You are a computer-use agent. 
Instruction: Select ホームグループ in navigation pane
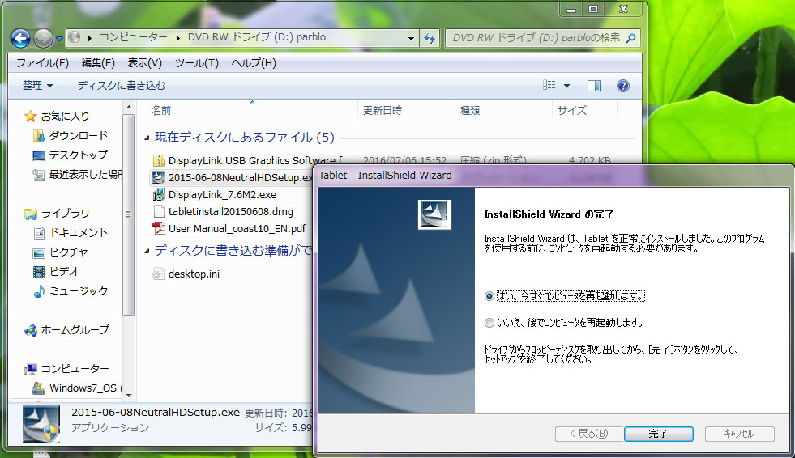(75, 330)
